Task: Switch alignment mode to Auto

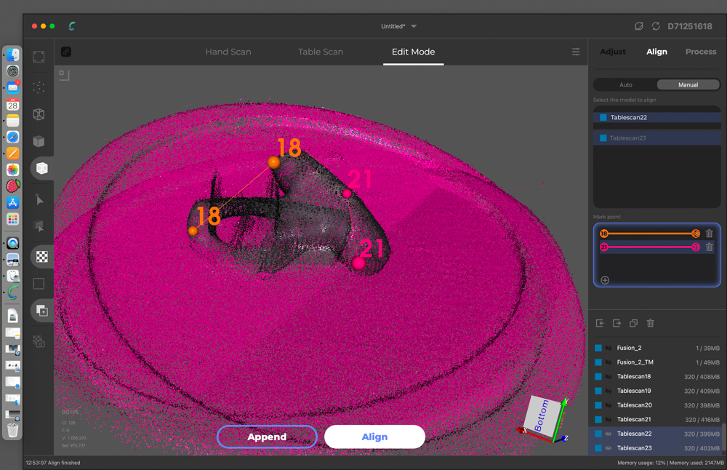Action: pos(625,85)
